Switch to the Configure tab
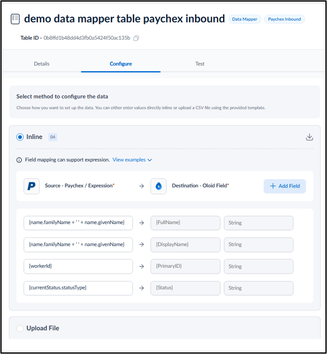This screenshot has height=354, width=327. (120, 64)
